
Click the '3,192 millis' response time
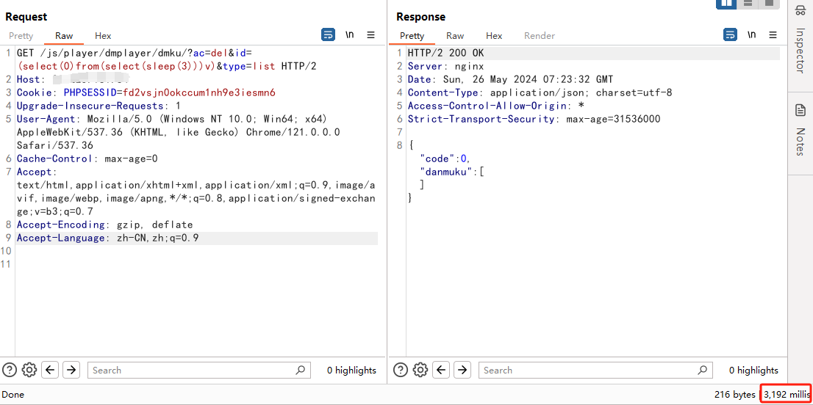point(787,395)
